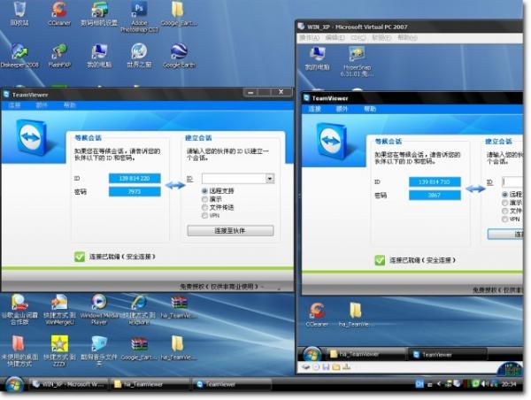Image resolution: width=531 pixels, height=400 pixels.
Task: Open Diskeeper 2008 desktop icon
Action: click(19, 51)
